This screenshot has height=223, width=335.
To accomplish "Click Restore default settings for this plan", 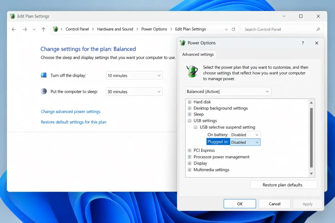I will click(x=74, y=122).
